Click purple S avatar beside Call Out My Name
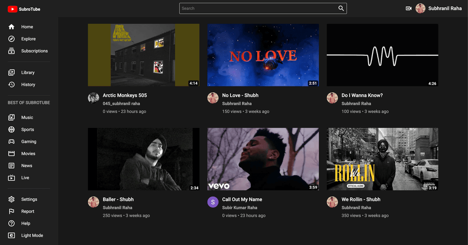 [x=213, y=202]
